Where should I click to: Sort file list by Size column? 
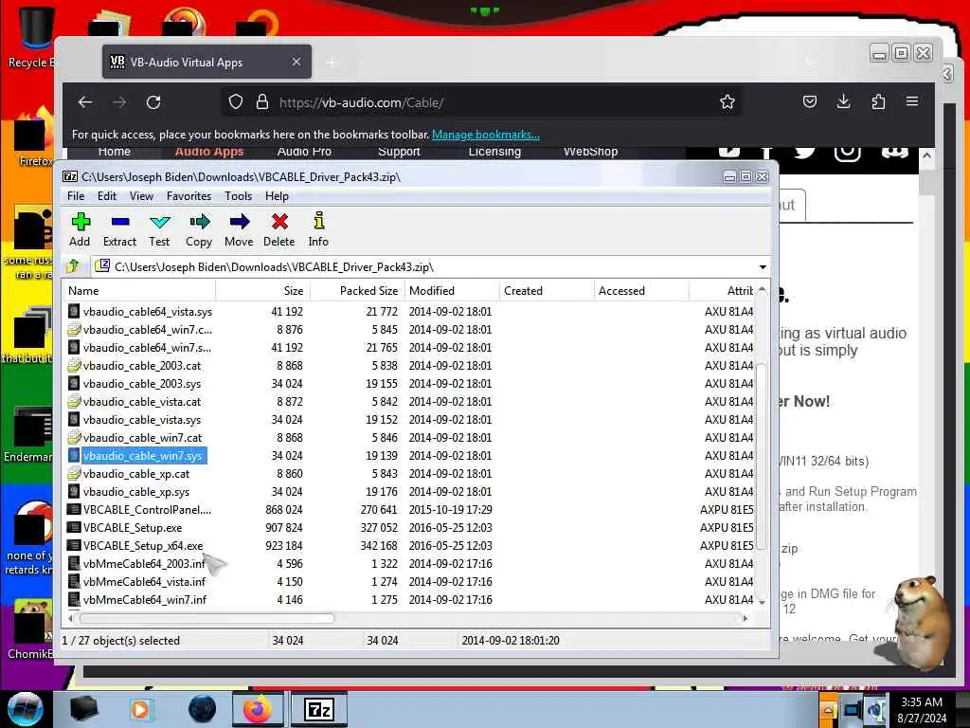263,291
